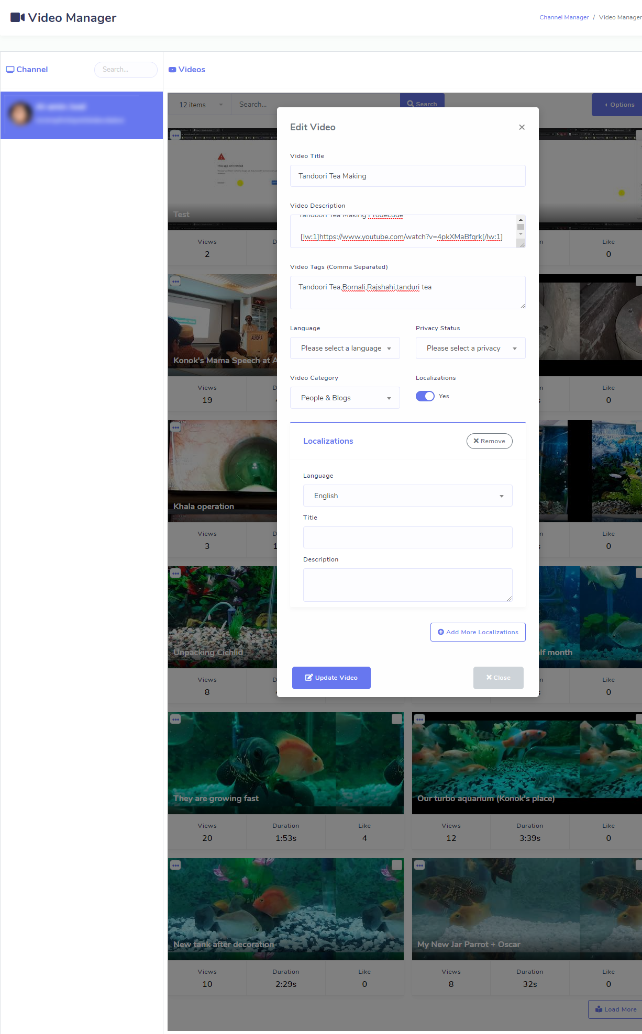Open the People & Blogs category dropdown
The width and height of the screenshot is (642, 1034).
click(x=345, y=398)
